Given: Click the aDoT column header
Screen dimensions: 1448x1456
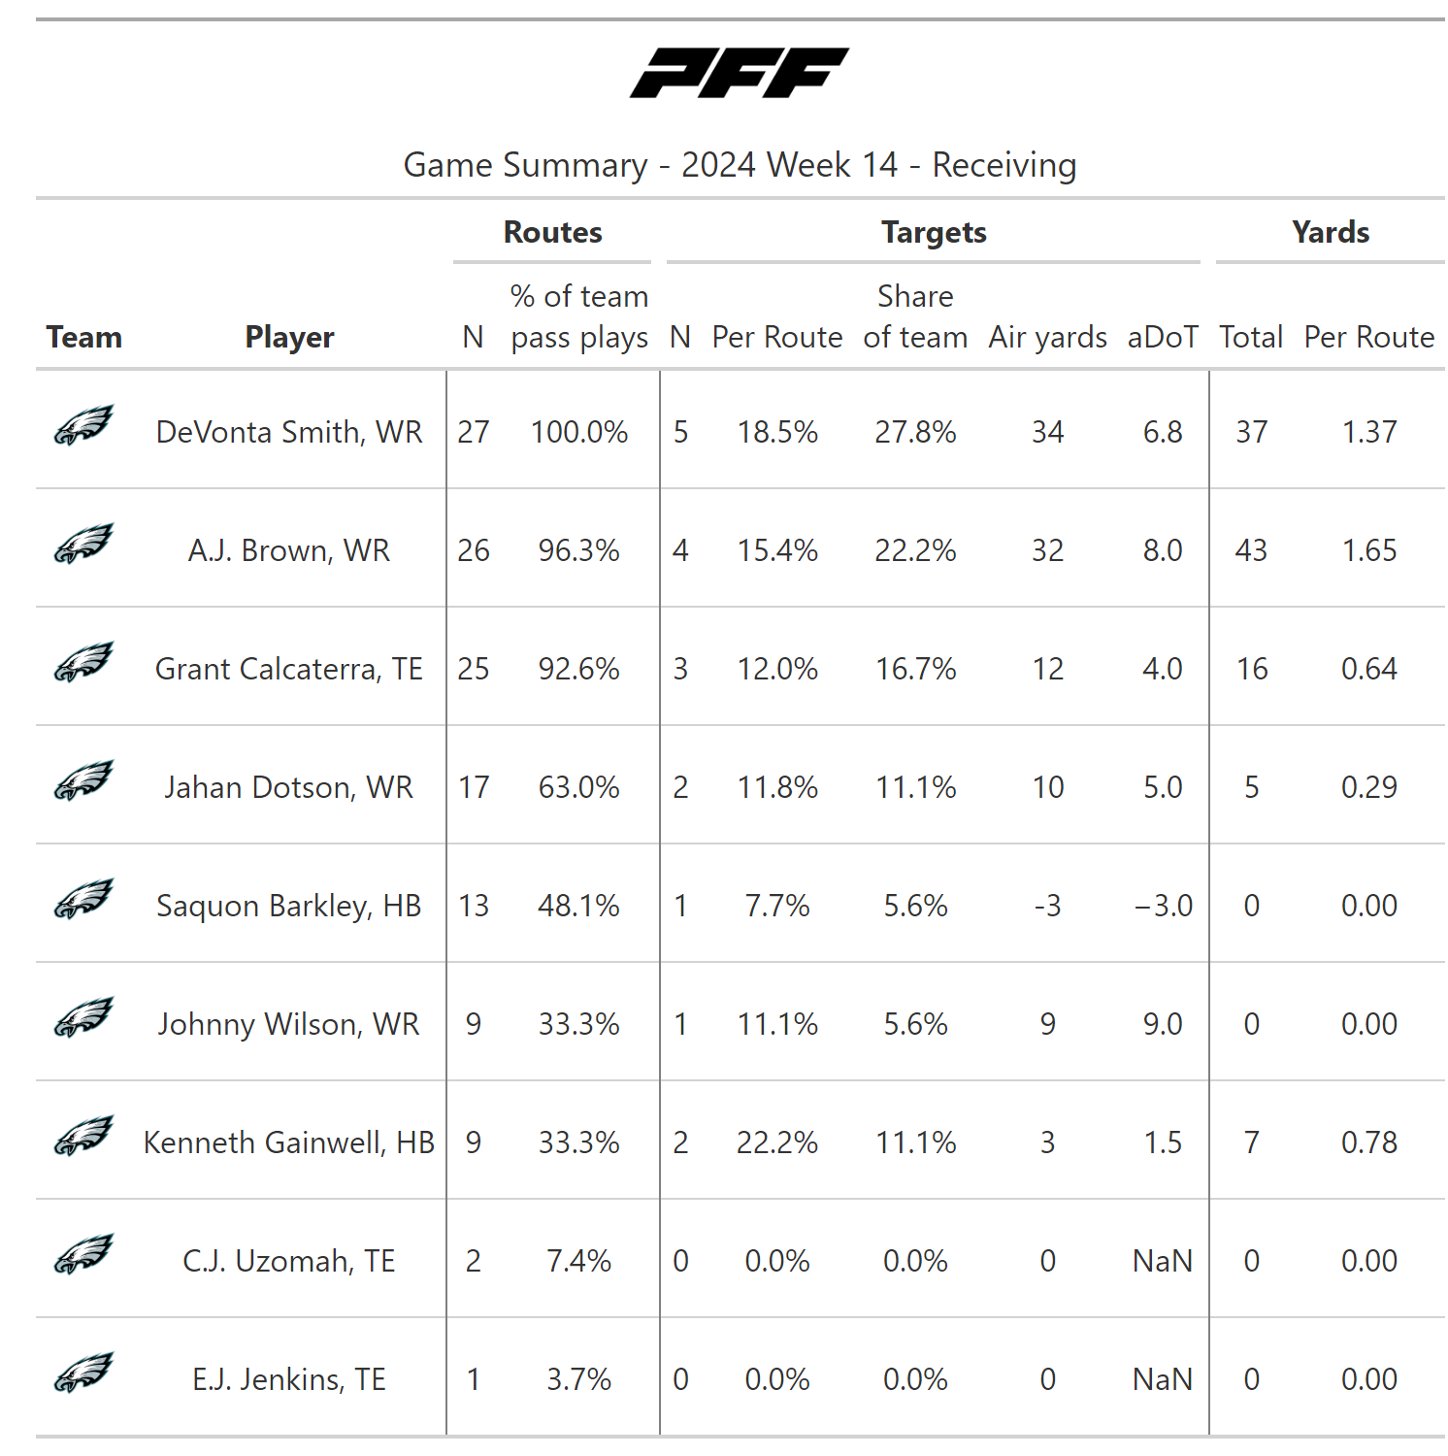Looking at the screenshot, I should tap(1163, 337).
